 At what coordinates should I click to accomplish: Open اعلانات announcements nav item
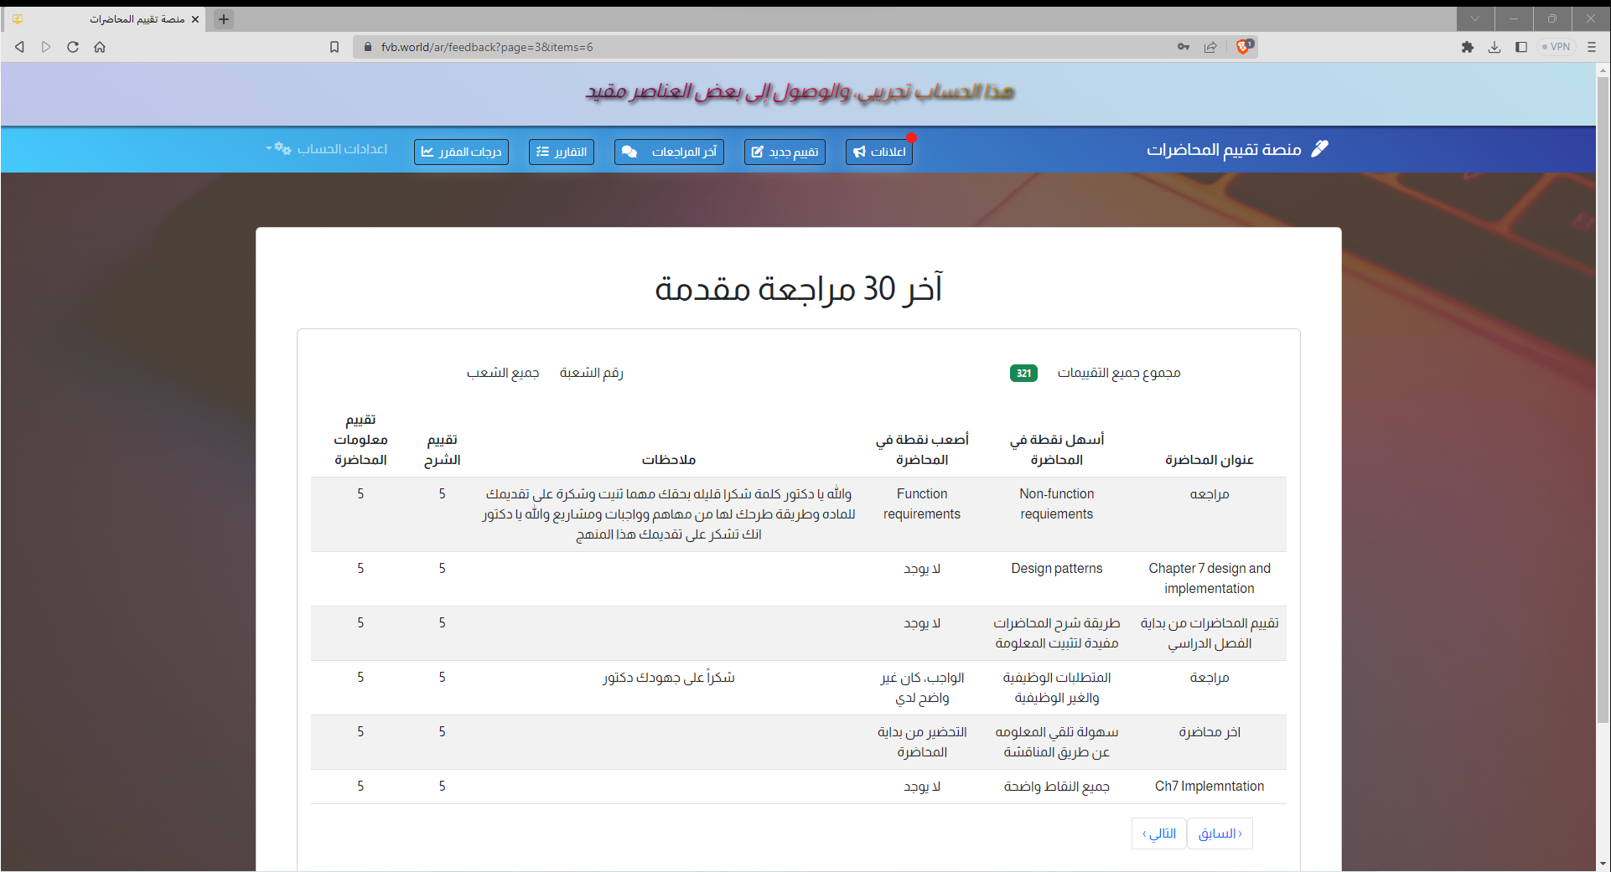point(878,152)
